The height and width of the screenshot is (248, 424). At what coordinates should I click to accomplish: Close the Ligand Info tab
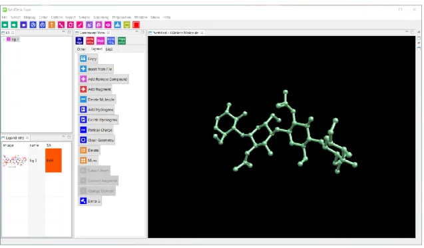click(27, 138)
